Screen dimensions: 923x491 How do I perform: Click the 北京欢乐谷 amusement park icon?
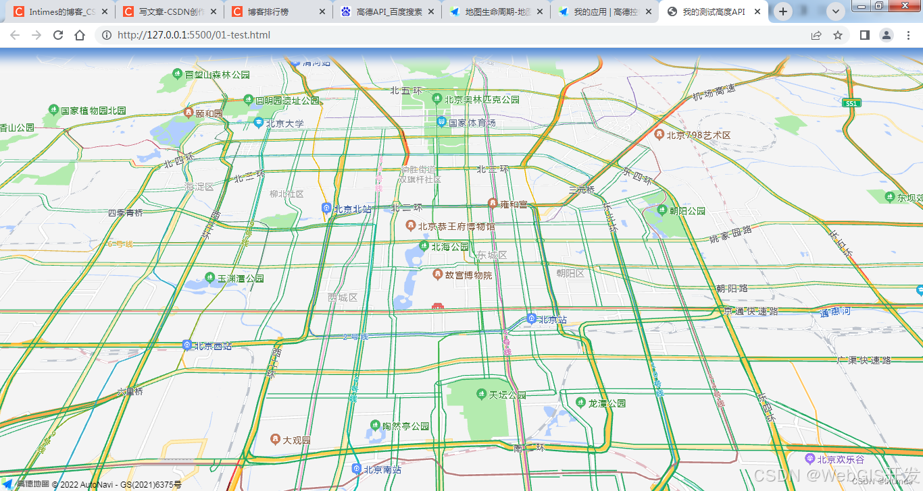point(809,459)
